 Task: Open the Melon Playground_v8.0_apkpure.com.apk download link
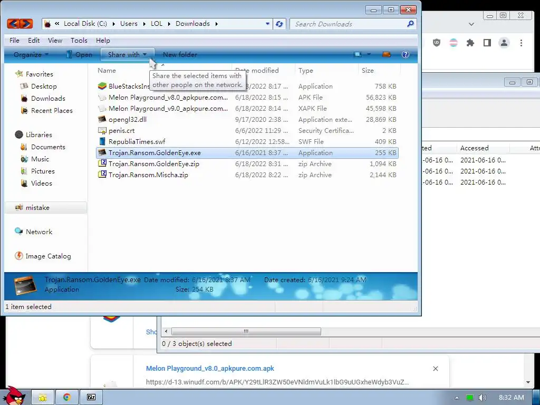(210, 368)
